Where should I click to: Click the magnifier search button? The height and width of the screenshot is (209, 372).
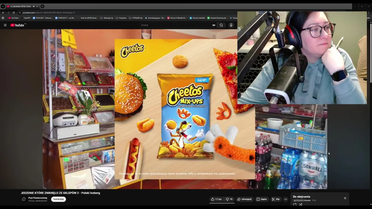tap(221, 25)
